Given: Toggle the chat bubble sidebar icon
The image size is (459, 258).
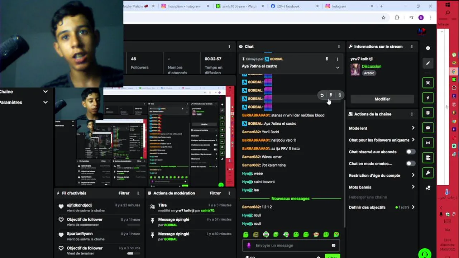Looking at the screenshot, I should 428,128.
